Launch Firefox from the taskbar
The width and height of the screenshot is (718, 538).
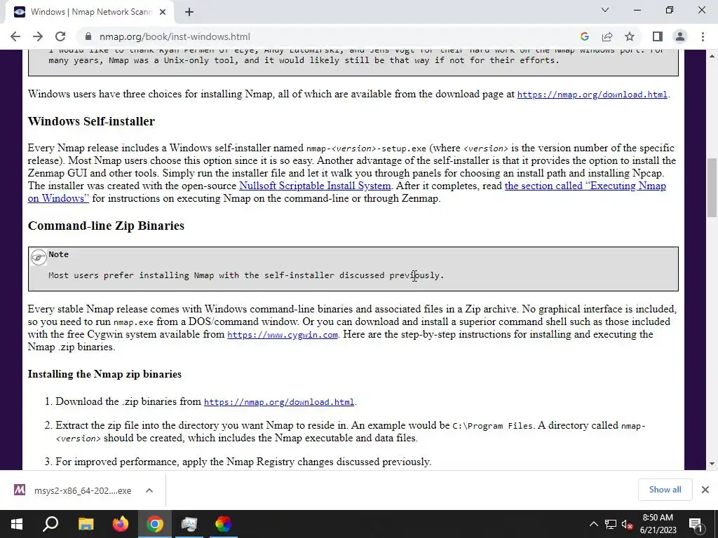tap(121, 524)
